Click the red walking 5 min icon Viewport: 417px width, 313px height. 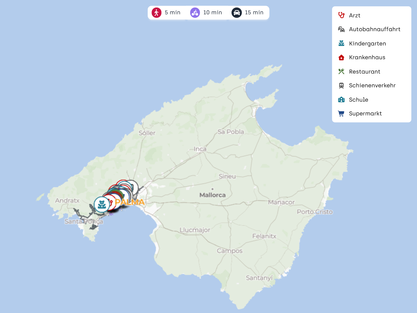coord(156,13)
